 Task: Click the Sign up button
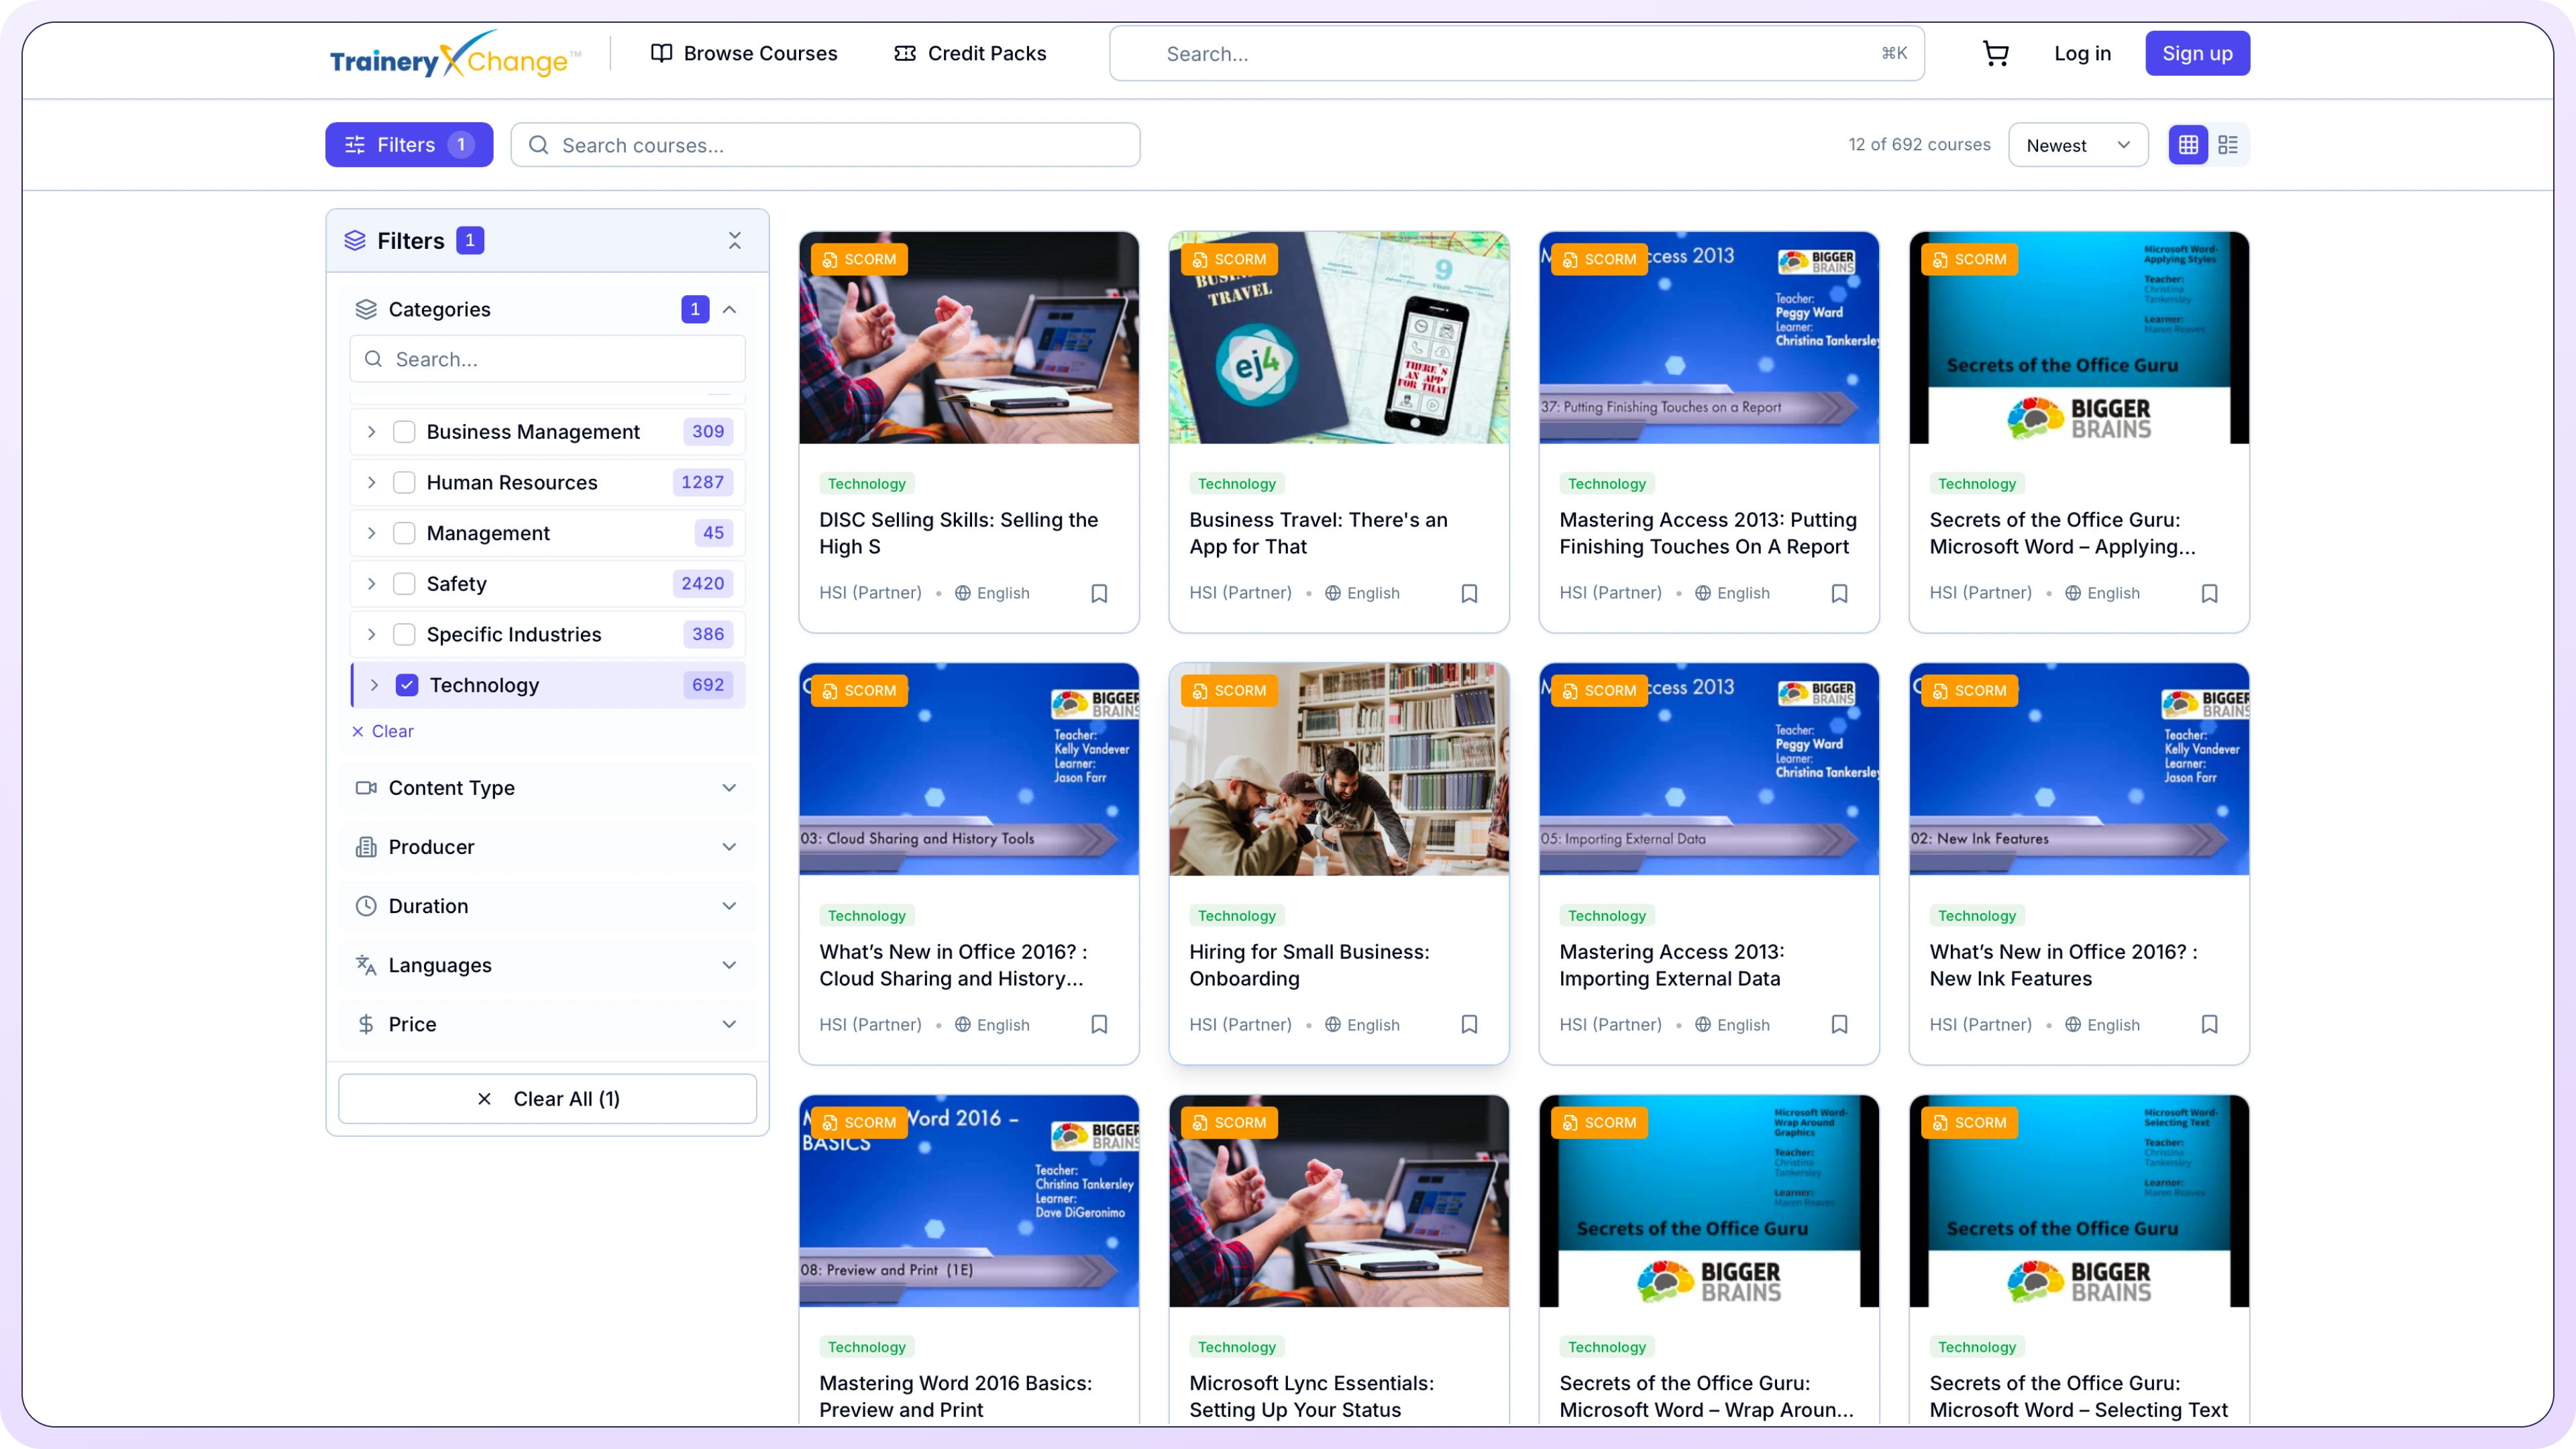tap(2197, 54)
